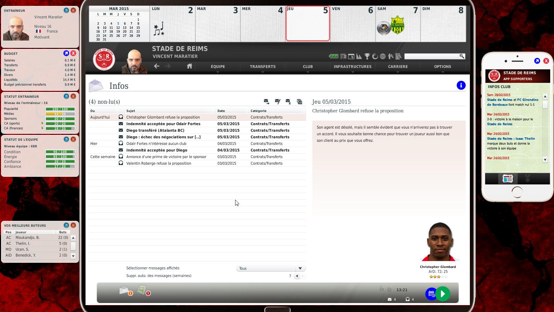Open Valentin Roberge refuse la proposition message
The width and height of the screenshot is (554, 312).
[x=197, y=163]
